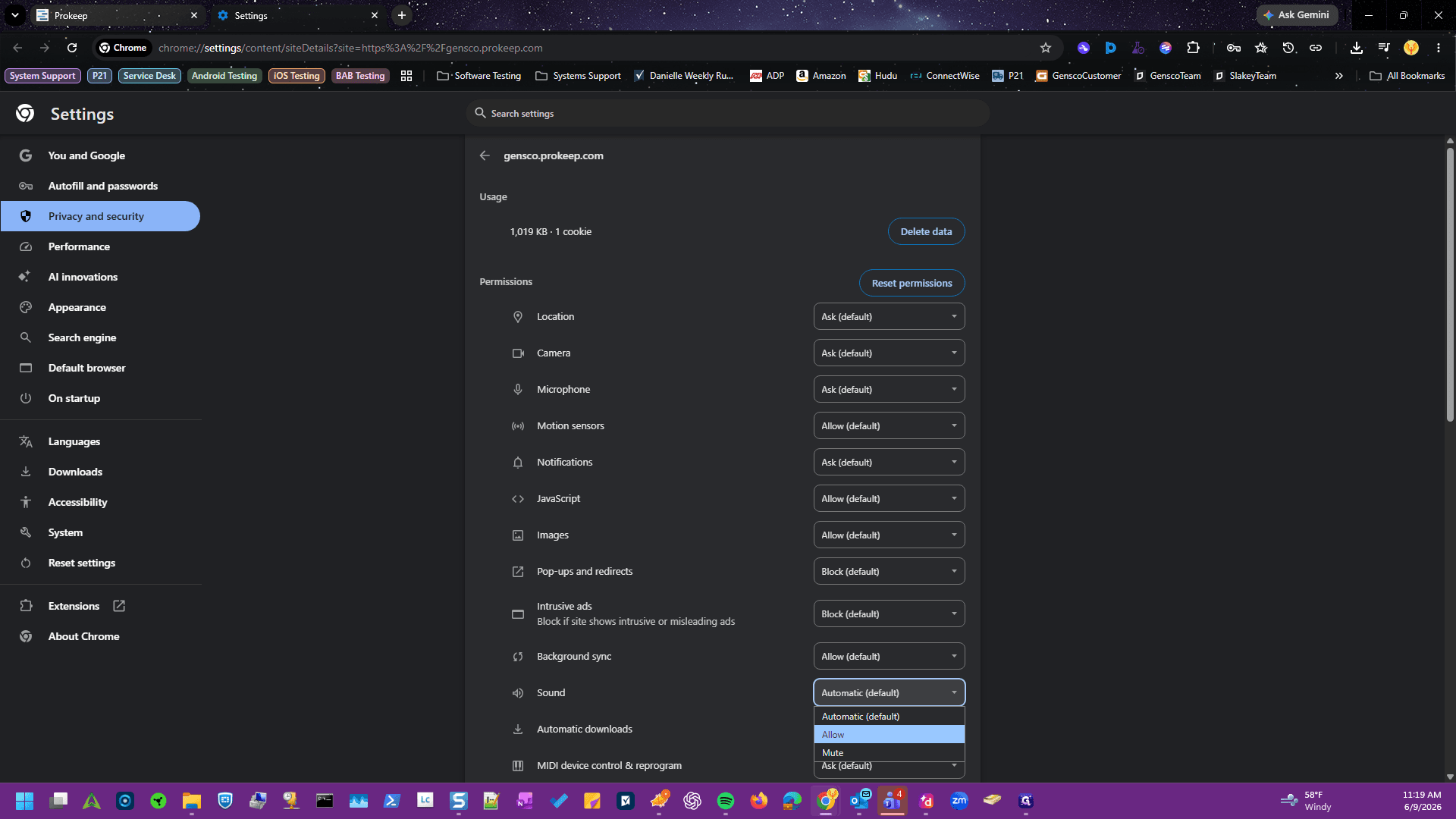Open Zoom from the taskbar
The height and width of the screenshot is (819, 1456).
click(959, 801)
